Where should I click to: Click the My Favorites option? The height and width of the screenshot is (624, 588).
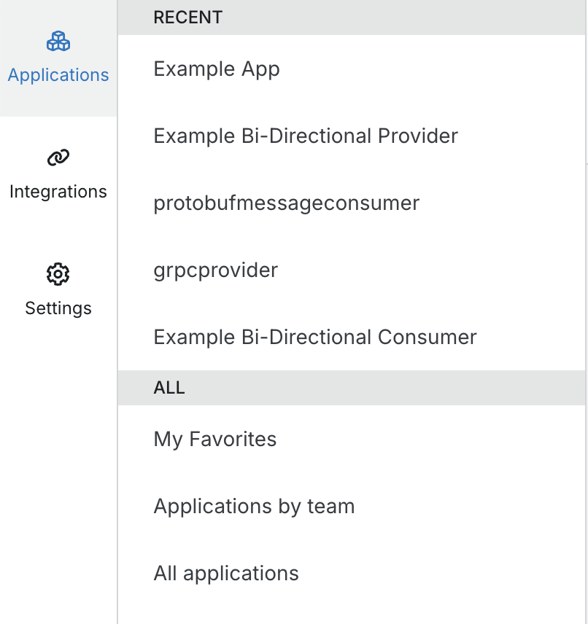pyautogui.click(x=214, y=439)
